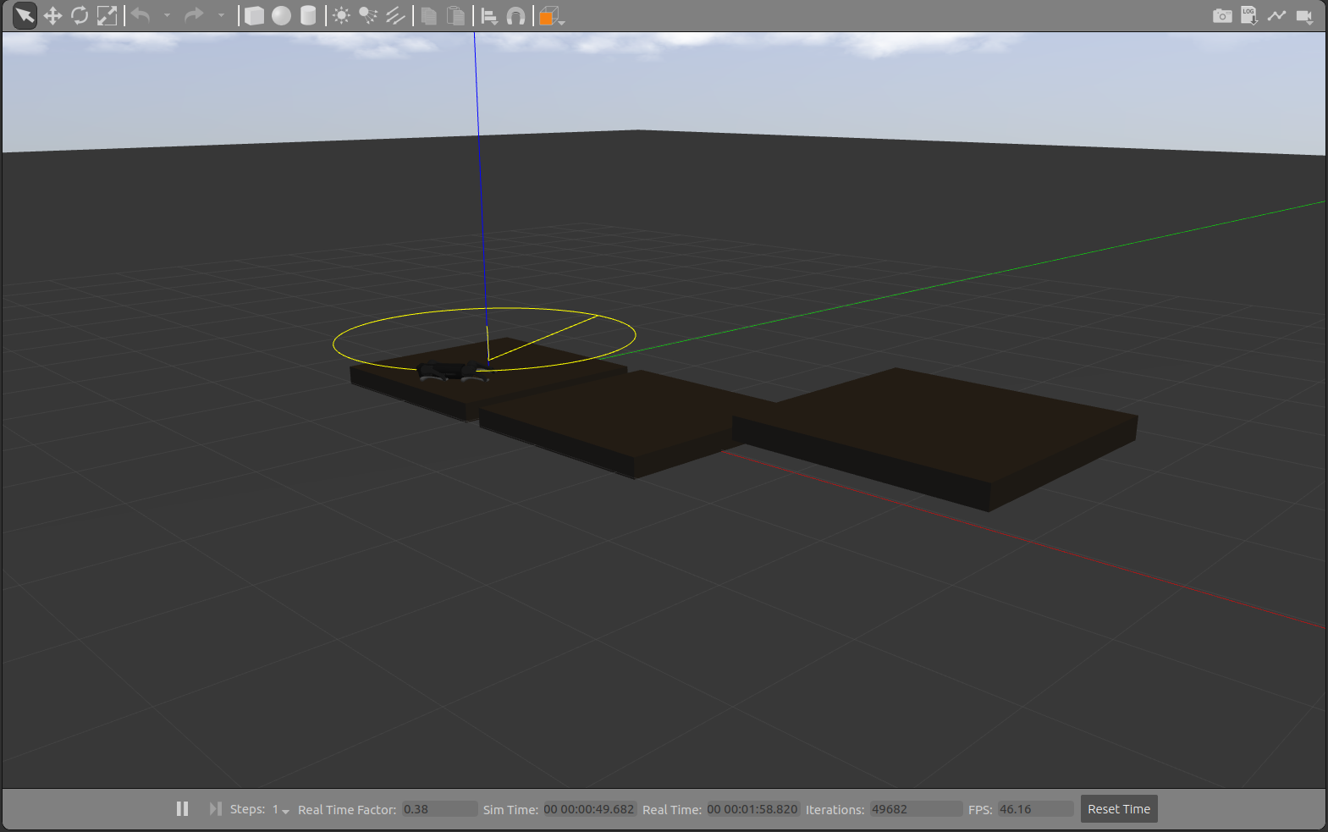
Task: Pause the simulation
Action: pos(182,809)
